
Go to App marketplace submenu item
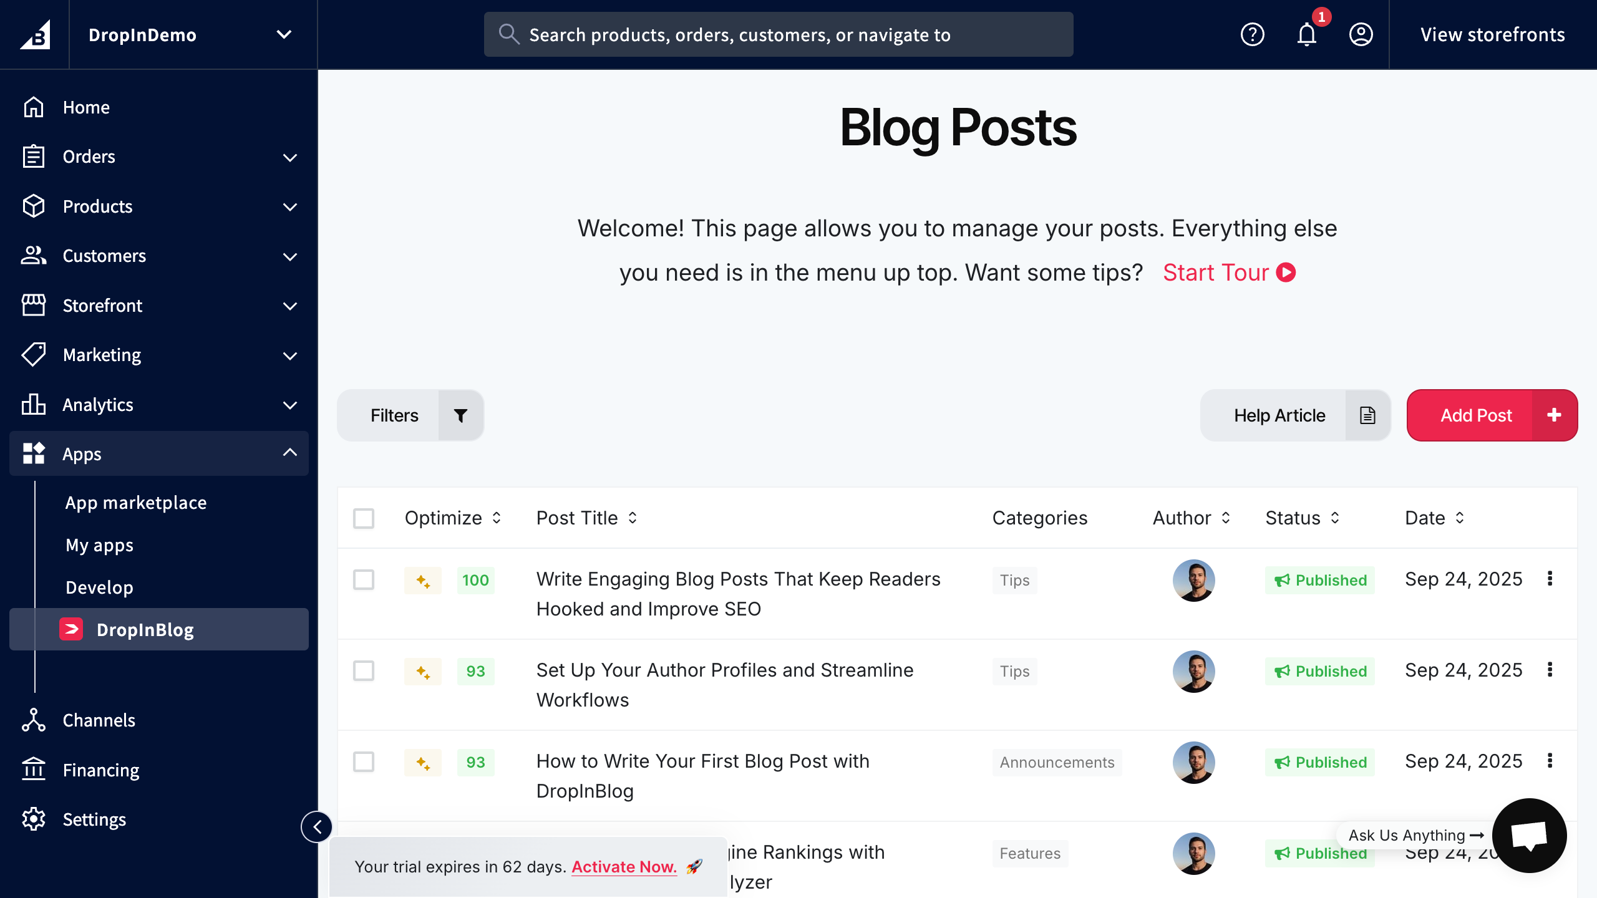coord(136,503)
